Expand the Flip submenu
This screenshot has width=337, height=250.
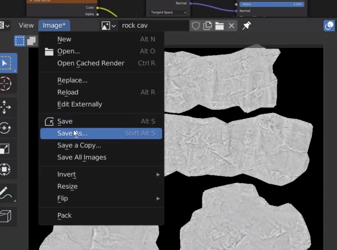(x=101, y=198)
